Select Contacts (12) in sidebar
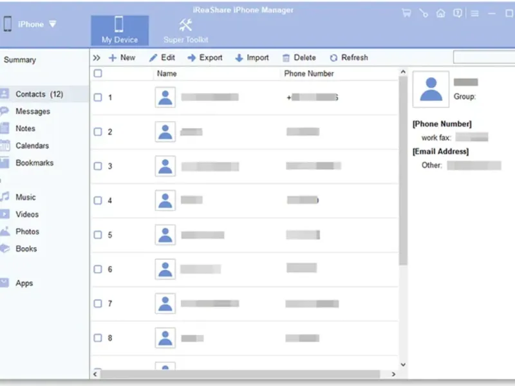Image resolution: width=515 pixels, height=386 pixels. [x=44, y=94]
